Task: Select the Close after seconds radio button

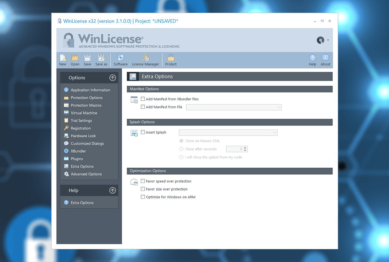Action: (181, 149)
